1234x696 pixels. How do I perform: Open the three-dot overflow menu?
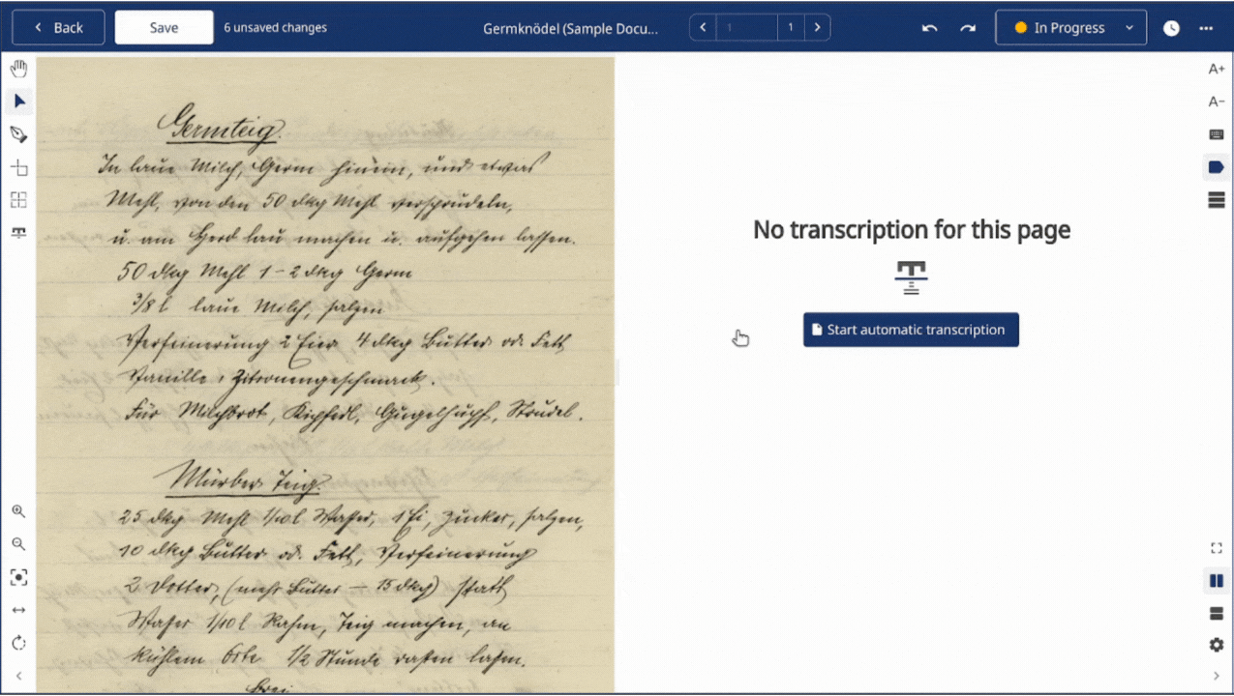coord(1206,28)
